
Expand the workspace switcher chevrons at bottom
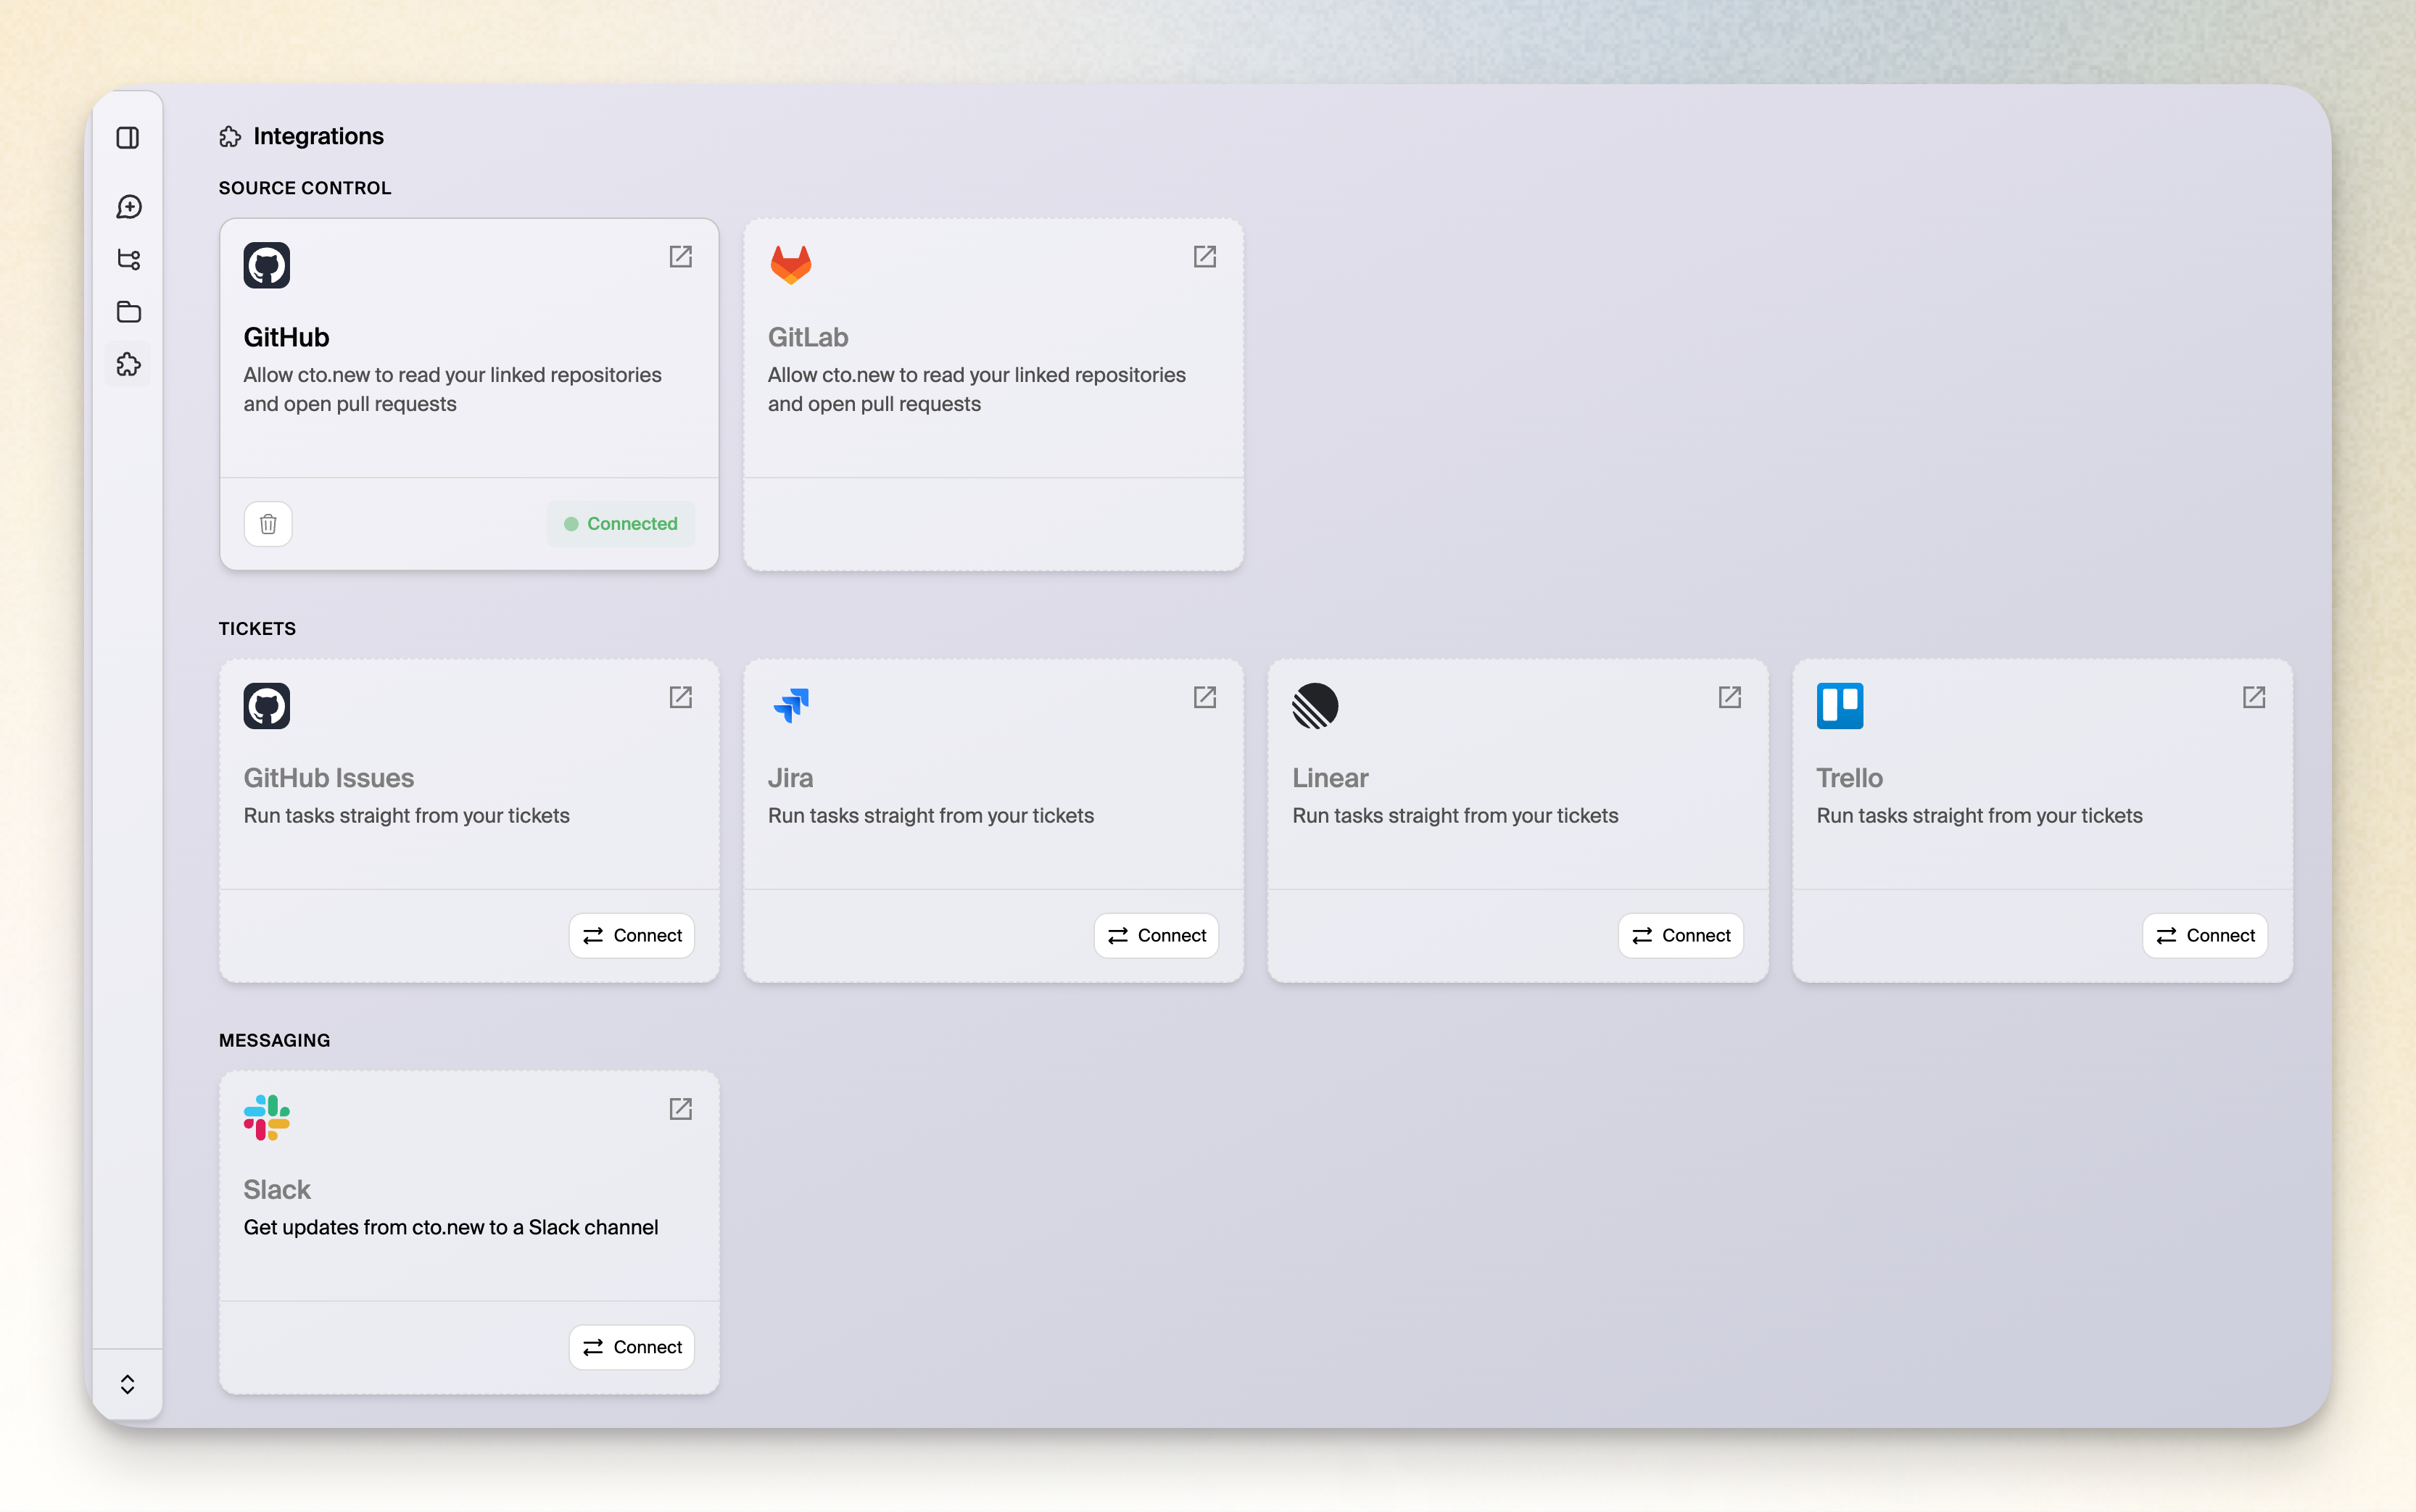pyautogui.click(x=128, y=1384)
